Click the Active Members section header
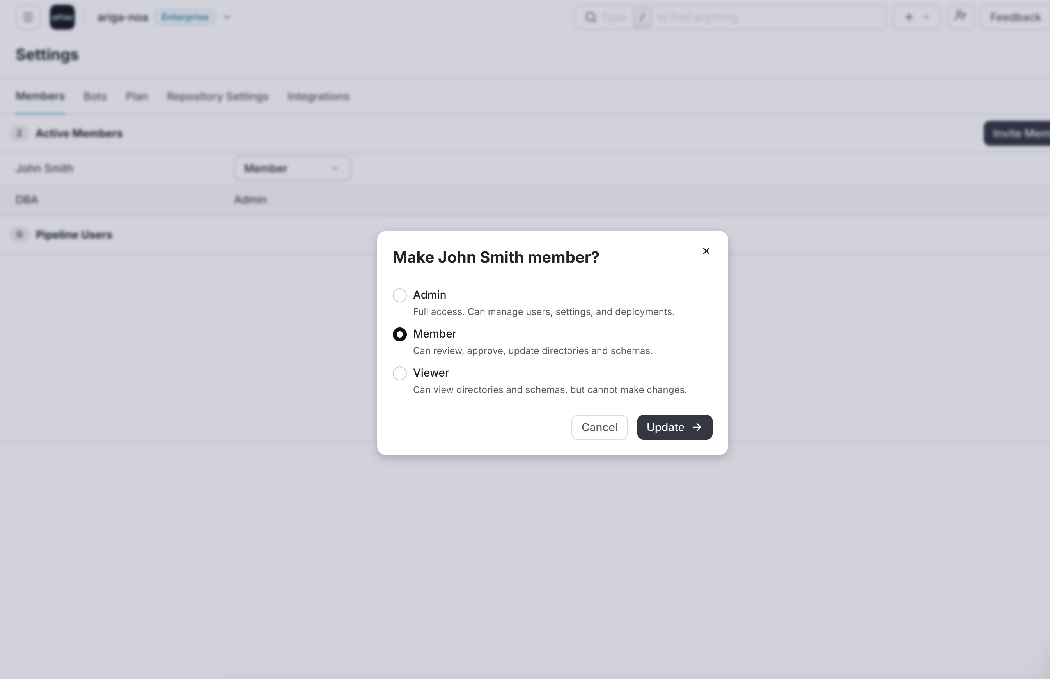The width and height of the screenshot is (1050, 679). pyautogui.click(x=79, y=133)
